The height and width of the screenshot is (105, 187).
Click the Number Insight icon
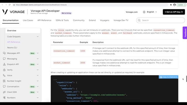click(4, 81)
